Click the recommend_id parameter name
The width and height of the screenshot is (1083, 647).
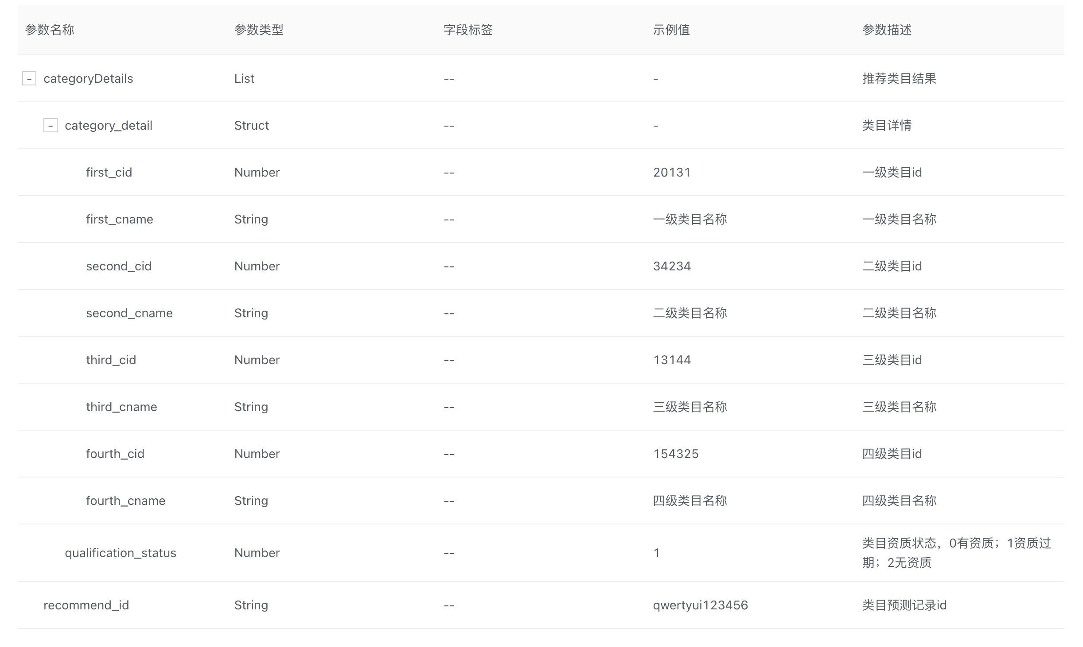click(x=86, y=605)
